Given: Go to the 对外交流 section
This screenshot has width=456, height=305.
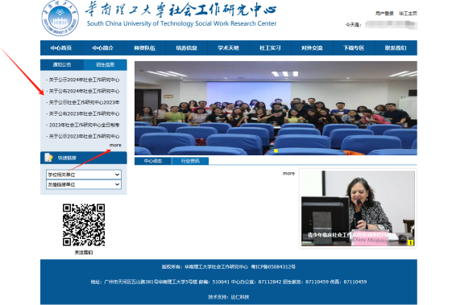Looking at the screenshot, I should tap(312, 48).
